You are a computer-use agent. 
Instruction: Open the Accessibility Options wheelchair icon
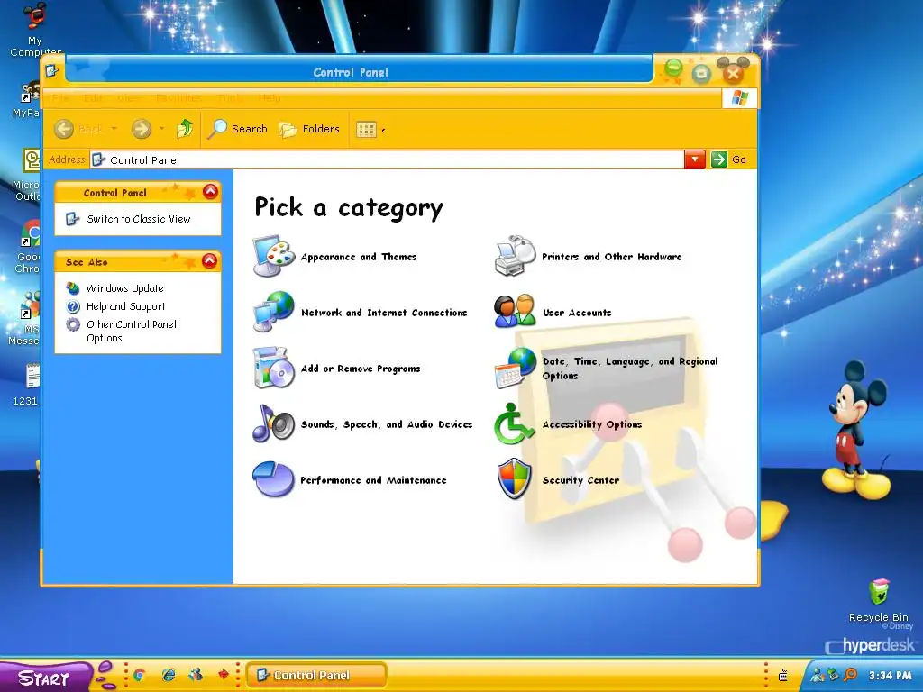pos(513,423)
